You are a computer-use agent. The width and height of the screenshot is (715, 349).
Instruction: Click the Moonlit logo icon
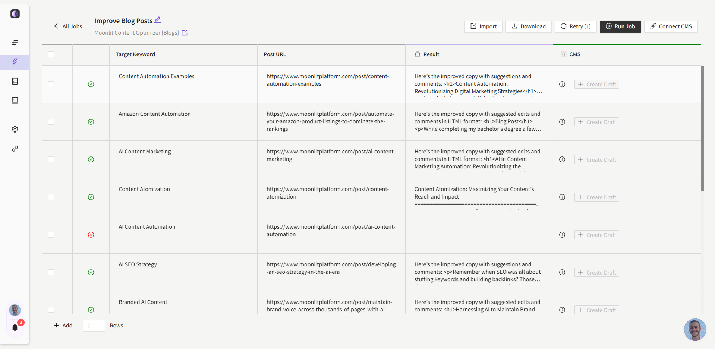point(15,14)
